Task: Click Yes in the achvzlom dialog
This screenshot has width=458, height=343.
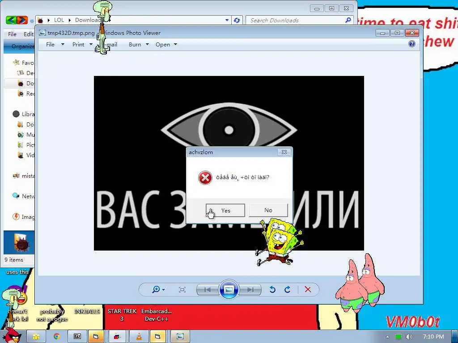Action: pyautogui.click(x=225, y=210)
